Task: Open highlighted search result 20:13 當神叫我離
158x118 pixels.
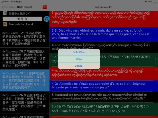Action: (25, 80)
